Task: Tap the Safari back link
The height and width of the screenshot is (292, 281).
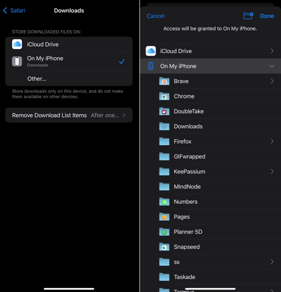Action: click(18, 10)
